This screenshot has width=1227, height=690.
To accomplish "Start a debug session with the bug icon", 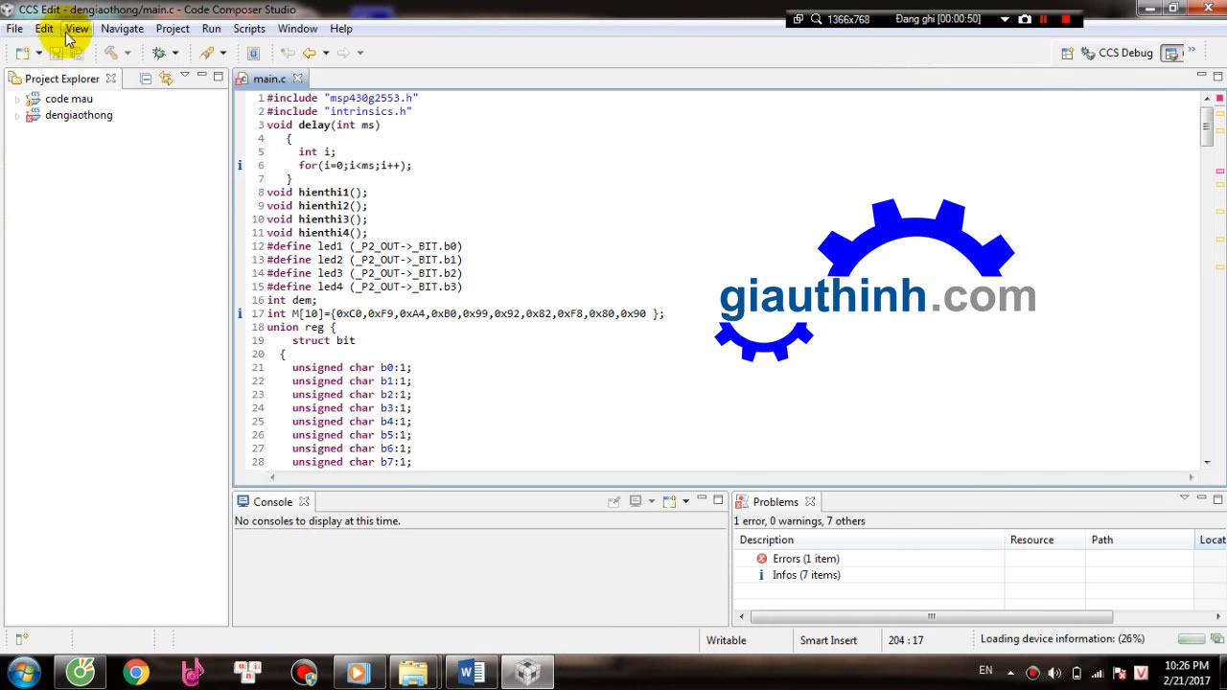I will coord(159,54).
